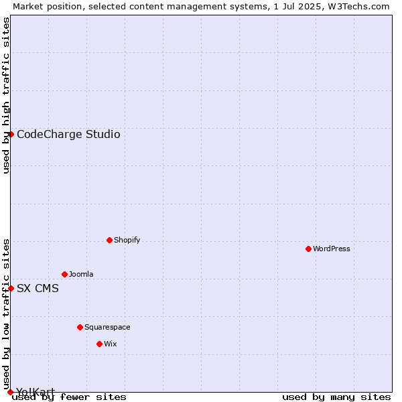The width and height of the screenshot is (402, 402).
Task: Click the Yo!Kart label text
Action: [36, 392]
